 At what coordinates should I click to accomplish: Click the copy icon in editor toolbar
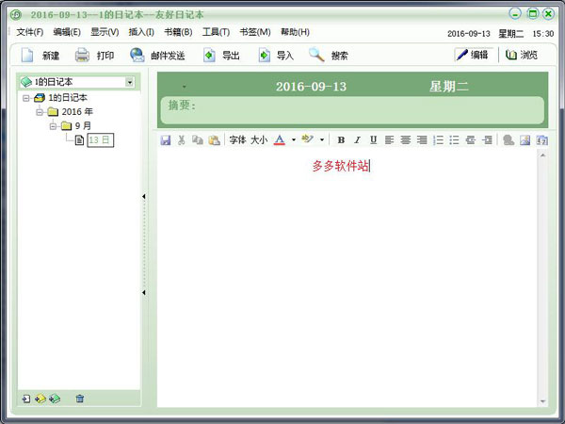tap(198, 139)
